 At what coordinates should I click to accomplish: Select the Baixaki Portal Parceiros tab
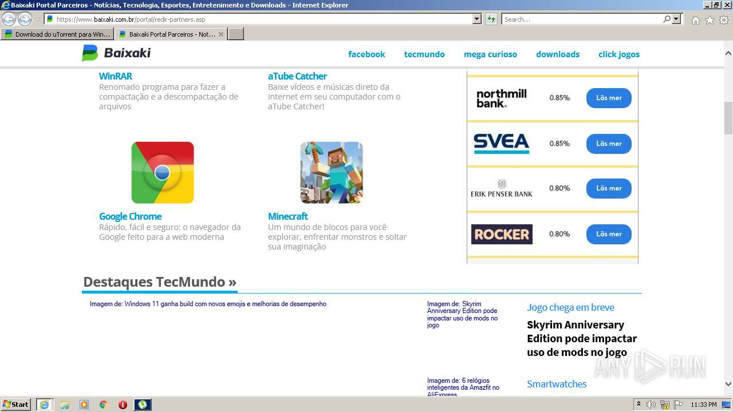click(166, 34)
